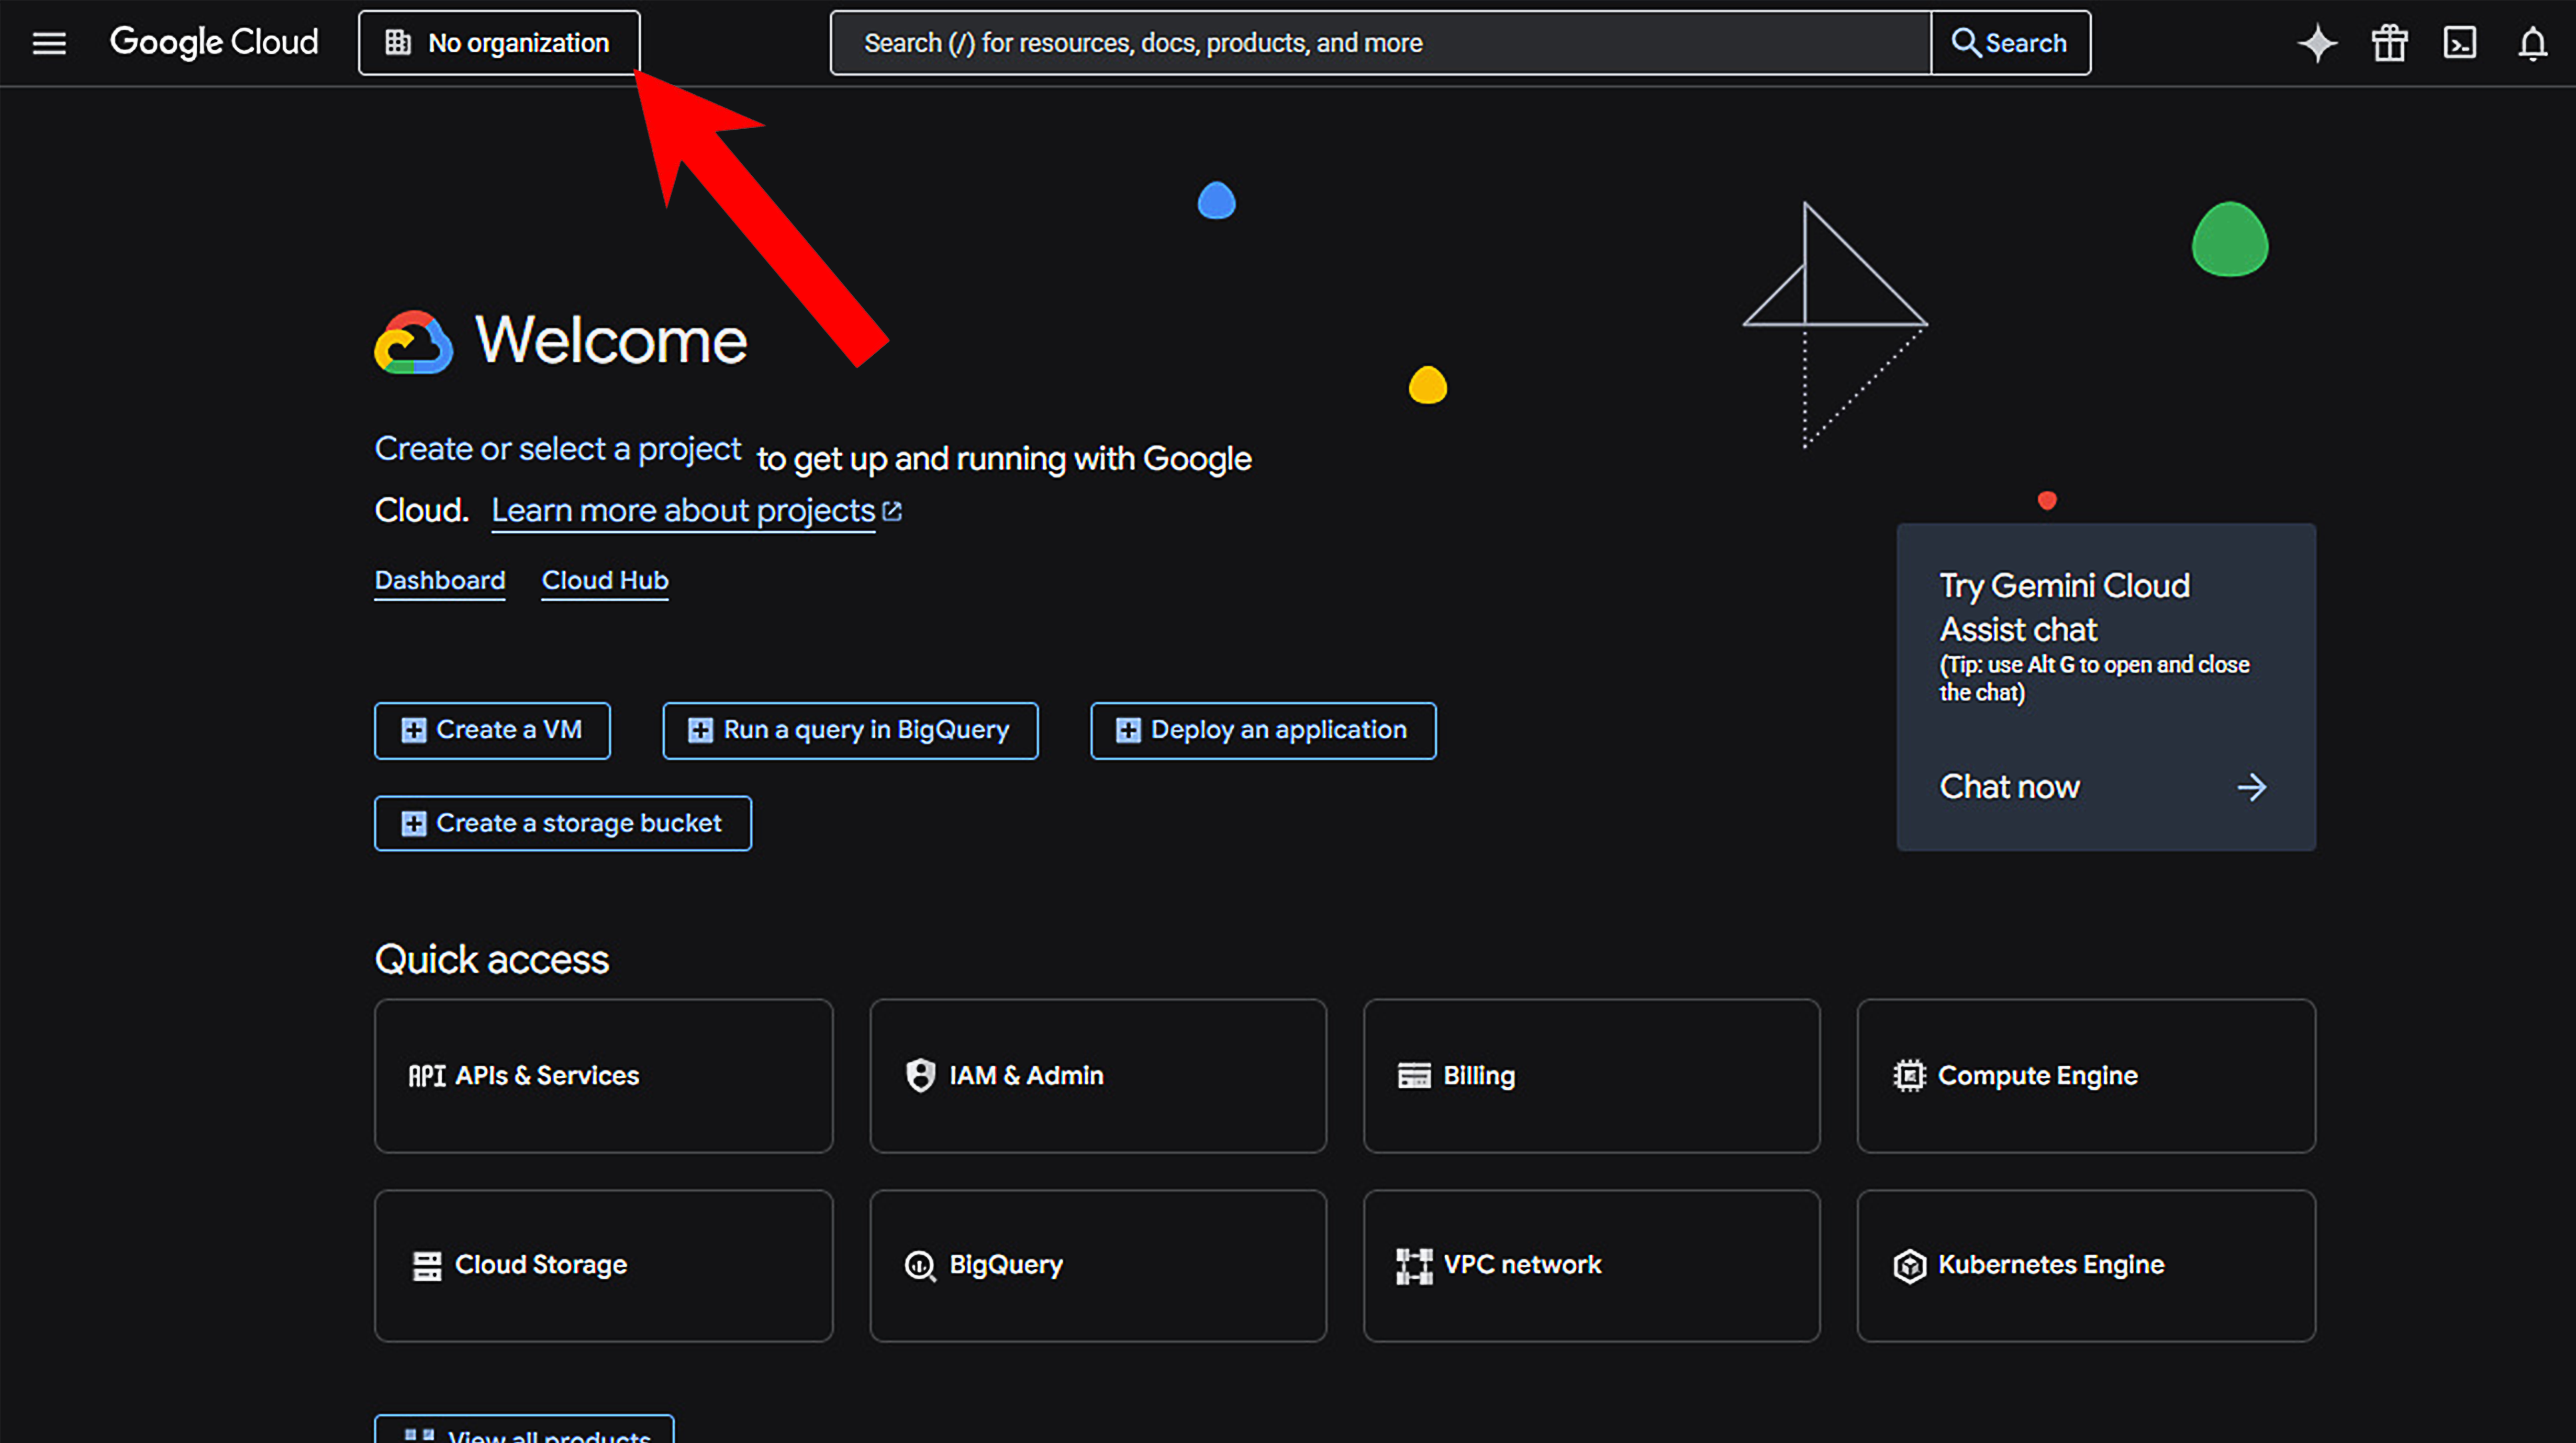Click Run a query in BigQuery
This screenshot has height=1443, width=2576.
(x=850, y=730)
